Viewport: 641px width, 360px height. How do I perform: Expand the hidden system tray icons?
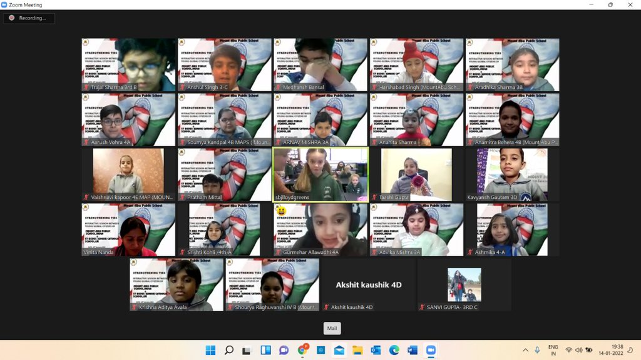point(525,350)
